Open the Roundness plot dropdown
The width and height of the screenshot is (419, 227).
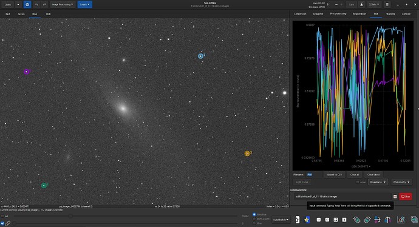click(378, 182)
